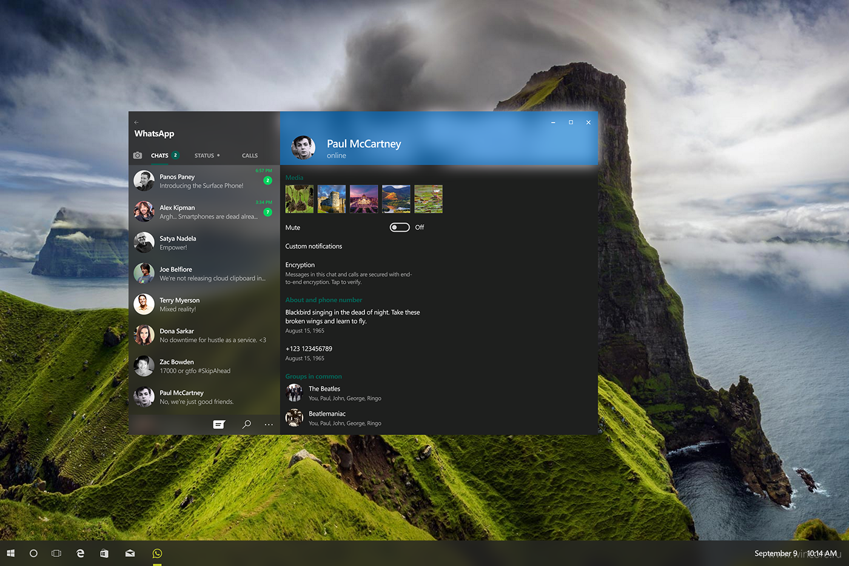Click the 6:57 PM timestamp
This screenshot has width=849, height=566.
tap(264, 171)
